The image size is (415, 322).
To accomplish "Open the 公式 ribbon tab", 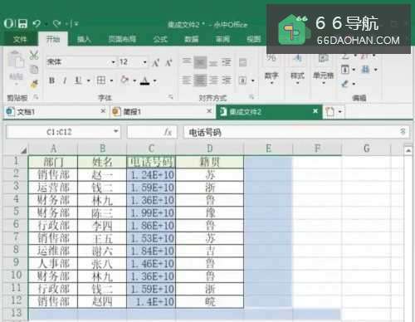I will click(160, 39).
